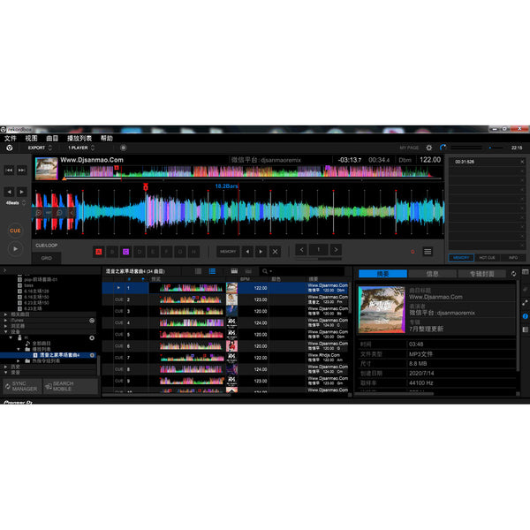Expand the iTunes tree node
The width and height of the screenshot is (530, 530).
6,320
